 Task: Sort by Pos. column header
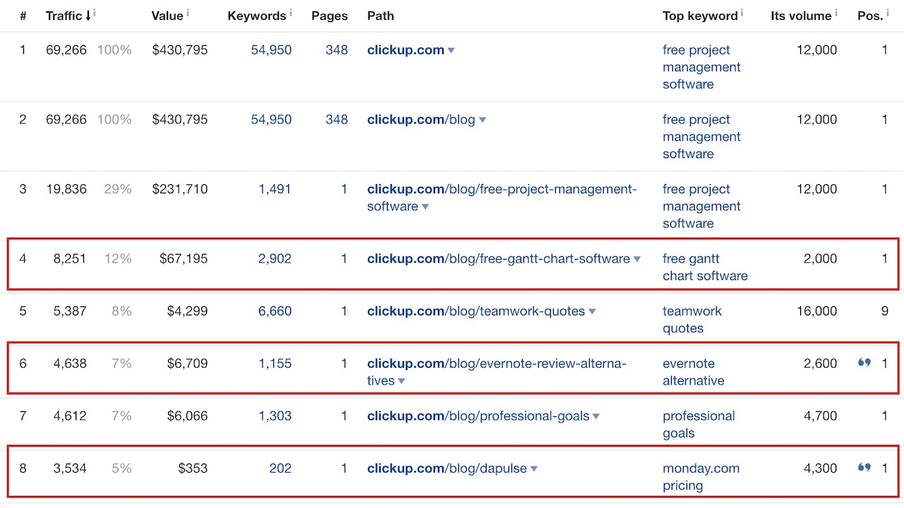coord(870,16)
